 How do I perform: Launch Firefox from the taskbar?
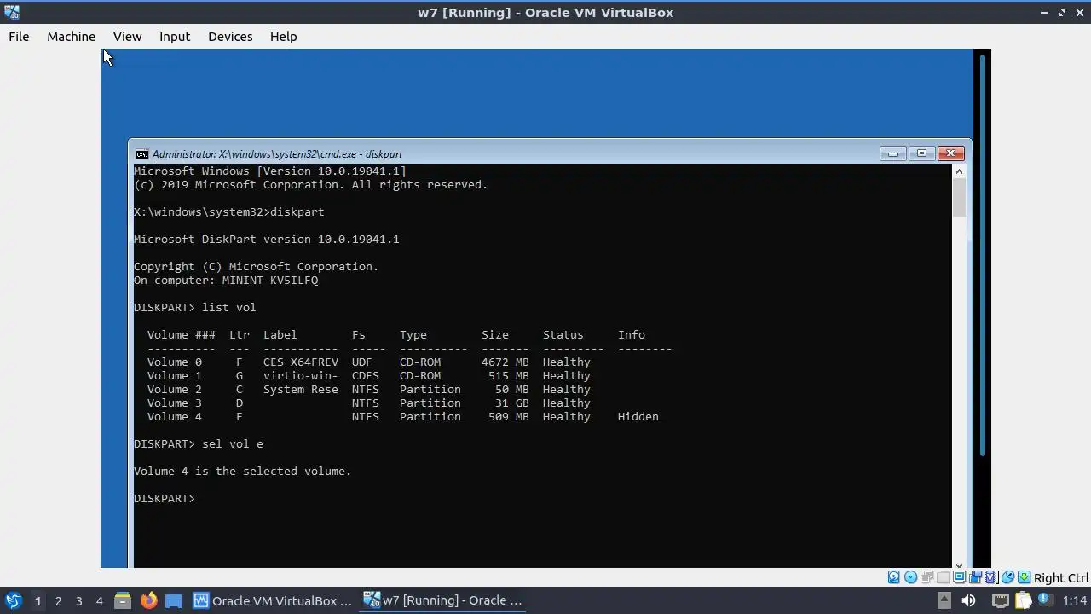point(148,600)
